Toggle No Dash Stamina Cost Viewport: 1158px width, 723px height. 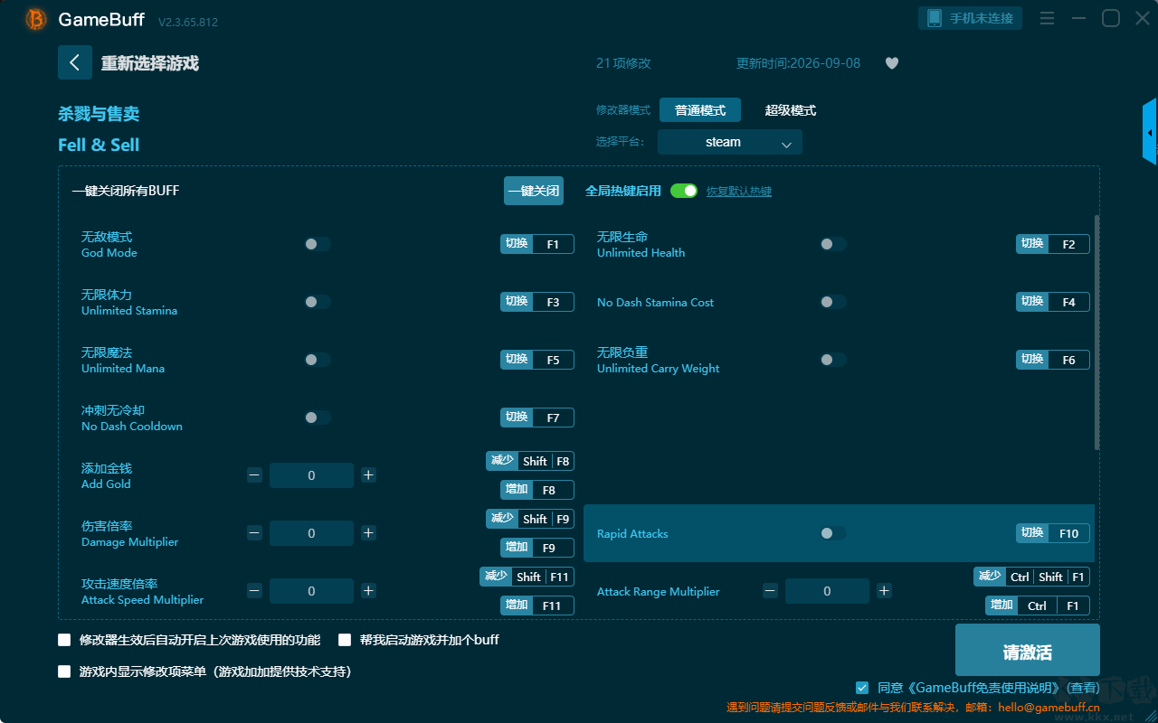tap(833, 302)
